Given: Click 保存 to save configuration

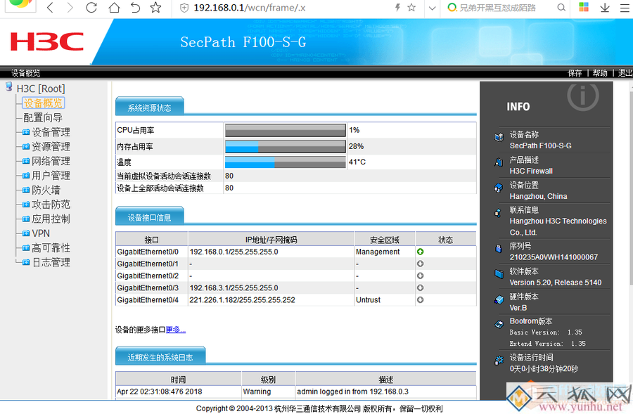Looking at the screenshot, I should point(575,72).
